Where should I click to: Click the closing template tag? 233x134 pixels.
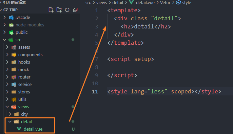click(125, 43)
